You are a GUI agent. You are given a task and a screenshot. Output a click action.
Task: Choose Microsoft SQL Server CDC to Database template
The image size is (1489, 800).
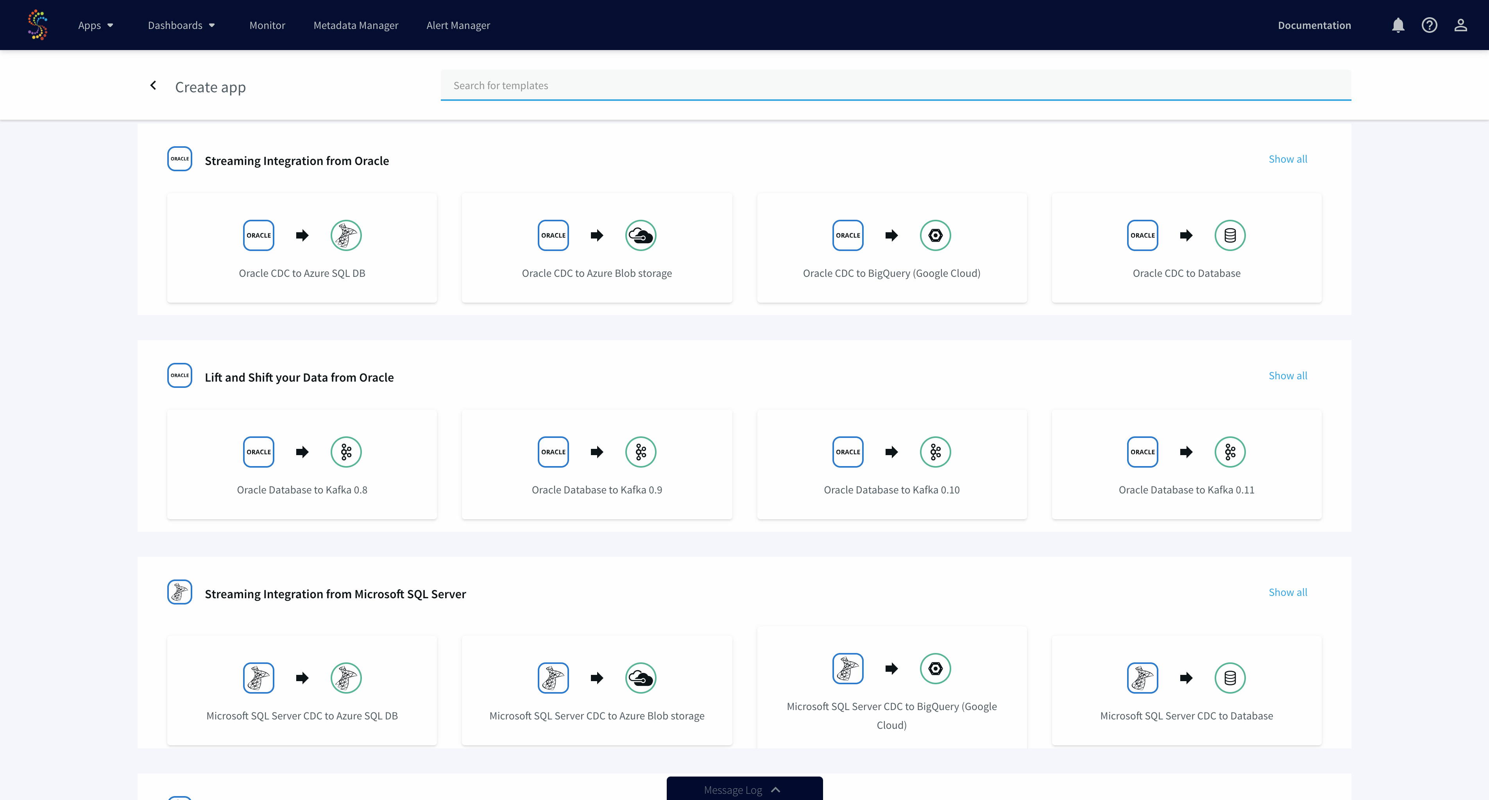click(1187, 690)
